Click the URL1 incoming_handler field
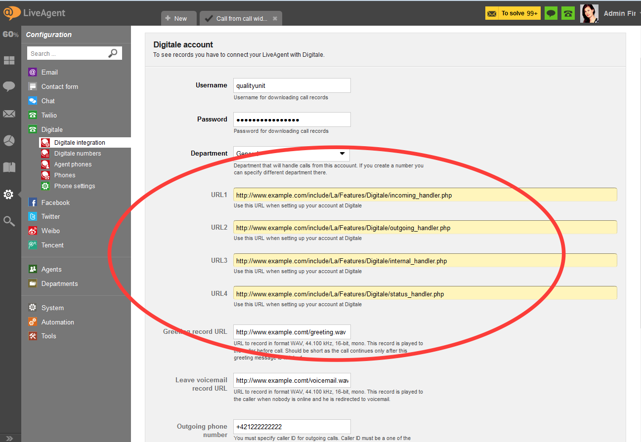The height and width of the screenshot is (442, 641). click(x=425, y=195)
